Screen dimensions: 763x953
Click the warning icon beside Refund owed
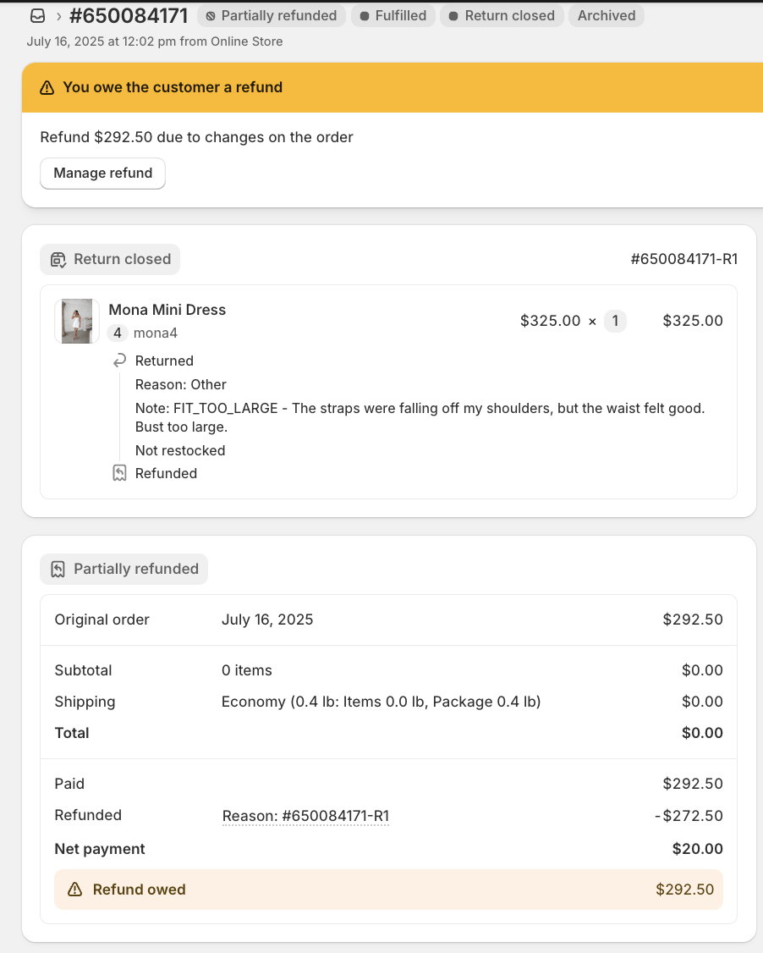click(x=75, y=890)
